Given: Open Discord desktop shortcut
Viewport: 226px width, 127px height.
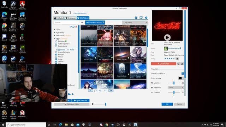Looking at the screenshot, I should 4,37.
